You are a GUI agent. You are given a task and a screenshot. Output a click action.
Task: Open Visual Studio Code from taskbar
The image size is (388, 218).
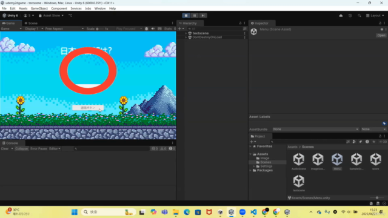pos(253,212)
